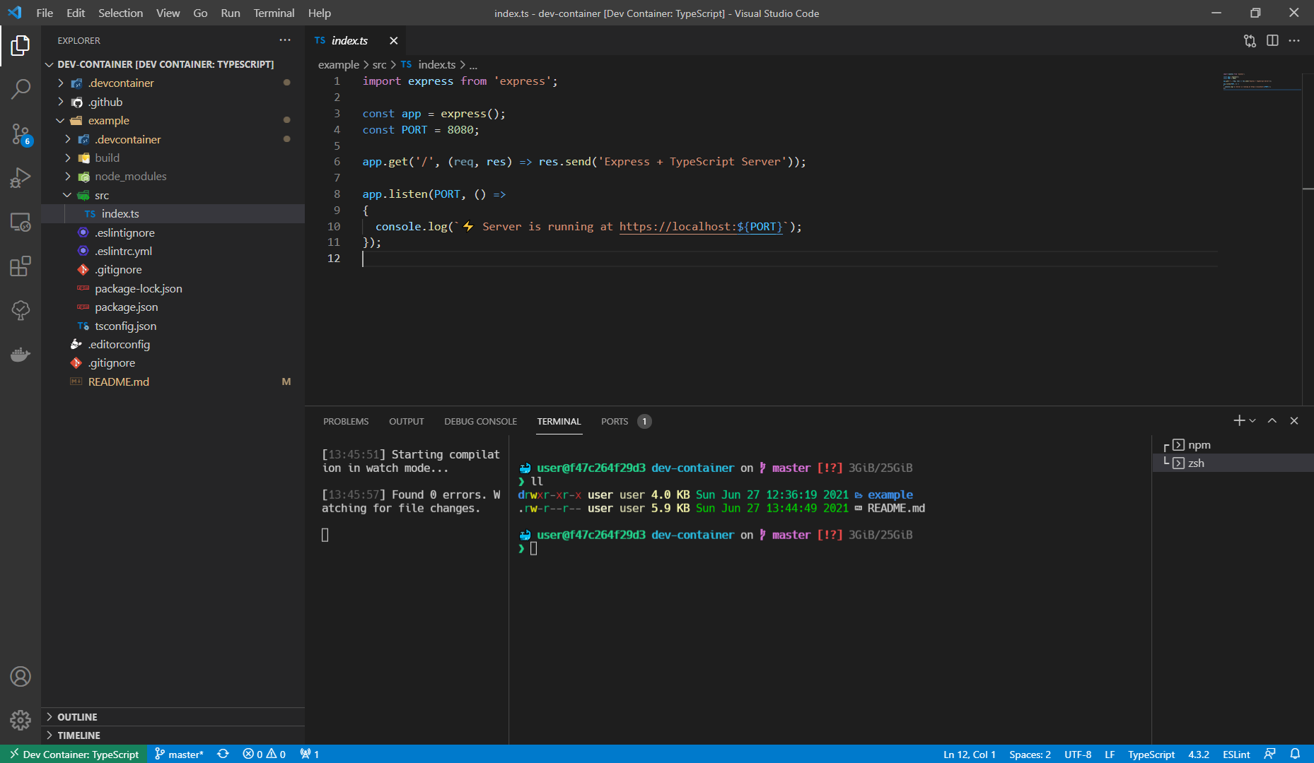Expand the top-level .devcontainer folder
The image size is (1314, 763).
click(173, 83)
